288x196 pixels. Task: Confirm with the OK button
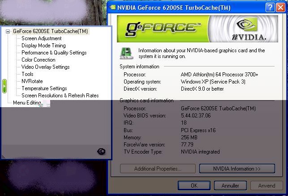[x=194, y=186]
